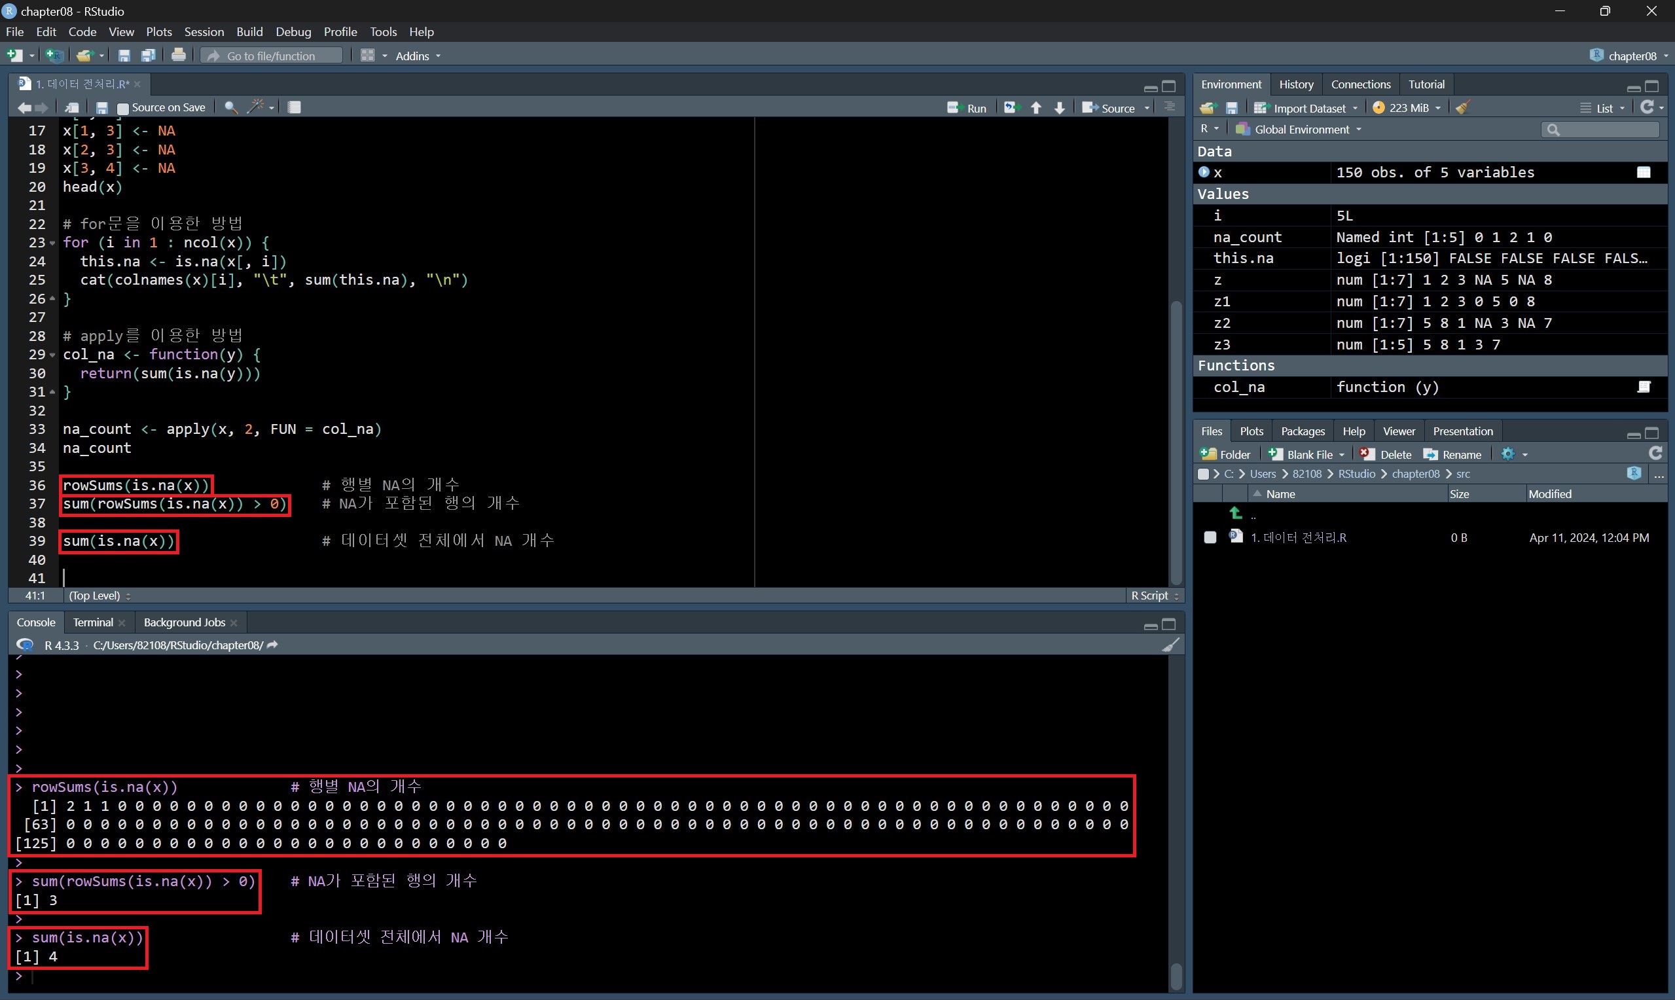Image resolution: width=1675 pixels, height=1000 pixels.
Task: Click the compile report notebook icon
Action: coord(295,107)
